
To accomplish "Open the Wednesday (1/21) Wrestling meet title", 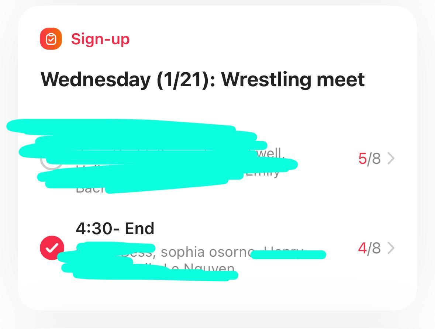I will pos(203,79).
